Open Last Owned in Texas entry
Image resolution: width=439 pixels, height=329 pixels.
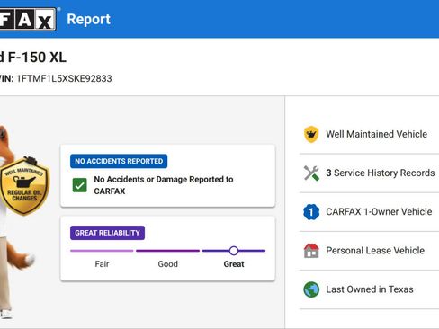(370, 289)
